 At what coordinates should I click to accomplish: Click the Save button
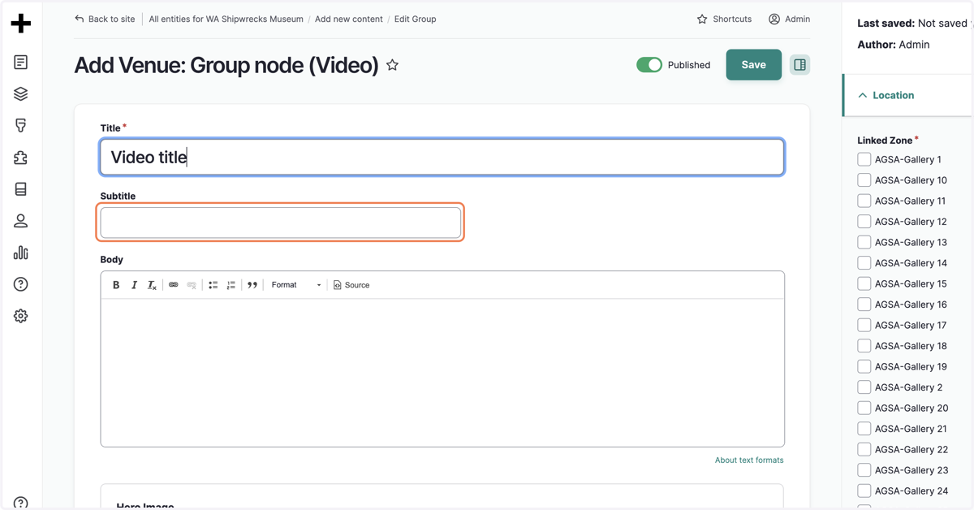coord(754,65)
